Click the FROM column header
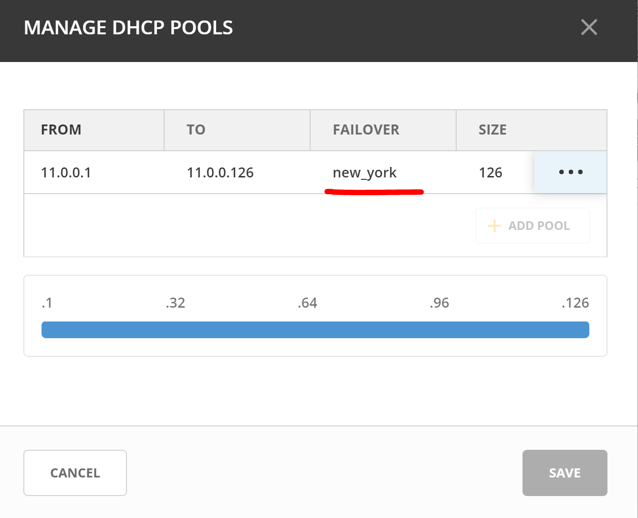 coord(61,130)
